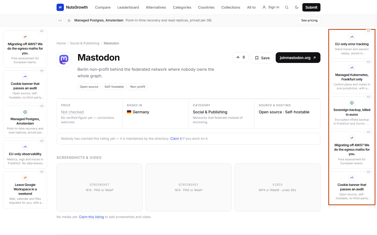Save Mastodon to your bookmarks
This screenshot has height=235, width=377.
pyautogui.click(x=262, y=58)
